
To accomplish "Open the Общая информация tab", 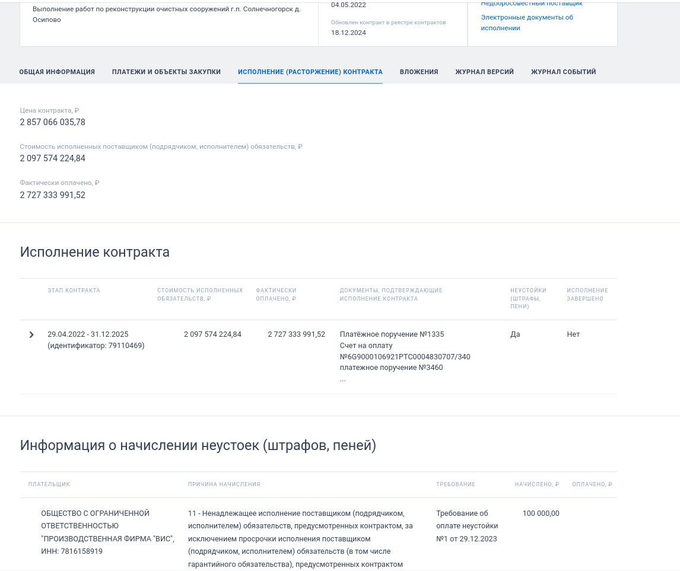I will click(x=57, y=72).
